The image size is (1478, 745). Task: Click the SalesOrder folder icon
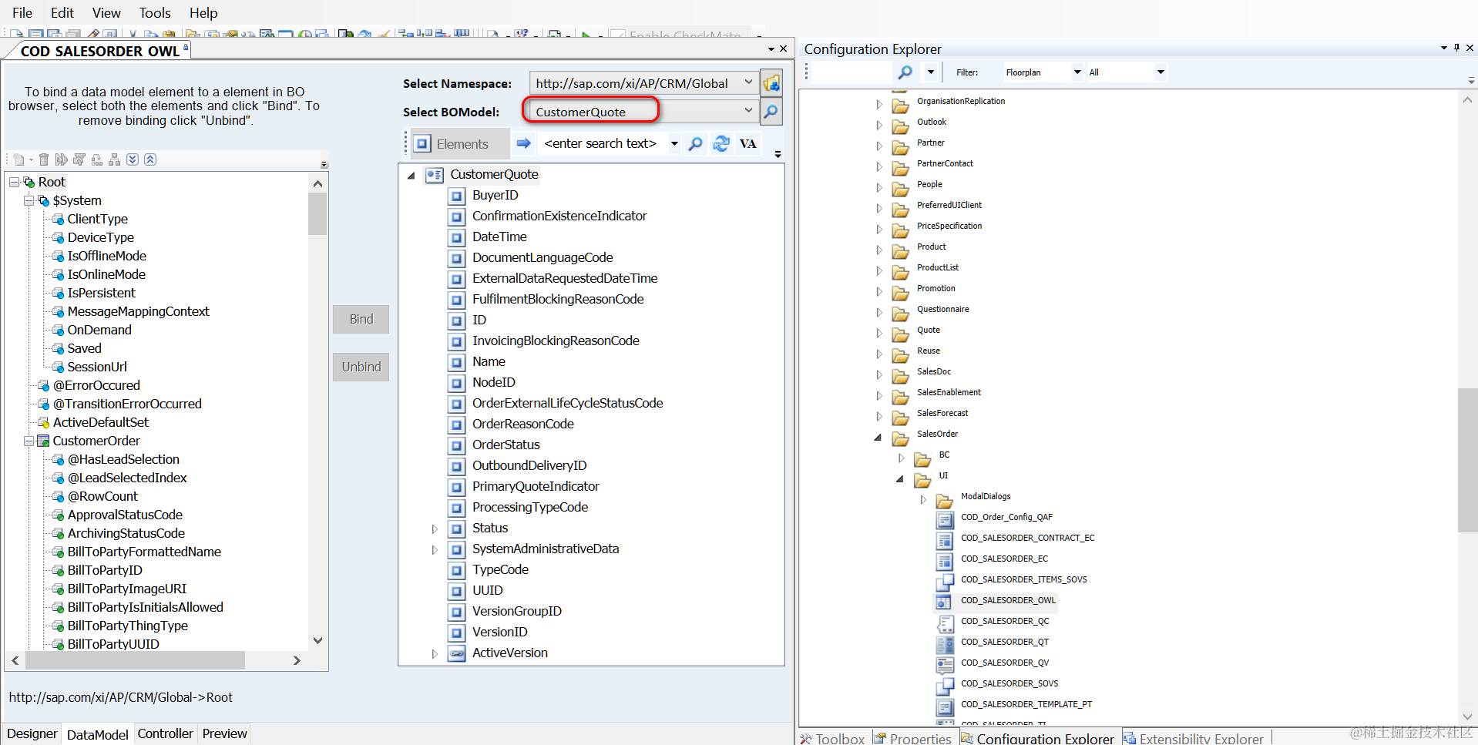pos(900,438)
